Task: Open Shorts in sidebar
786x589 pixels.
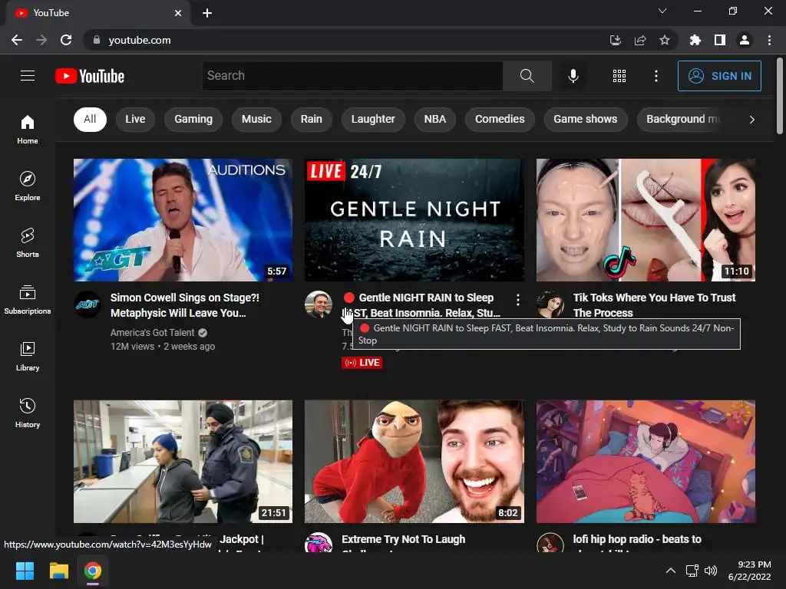Action: click(x=28, y=243)
